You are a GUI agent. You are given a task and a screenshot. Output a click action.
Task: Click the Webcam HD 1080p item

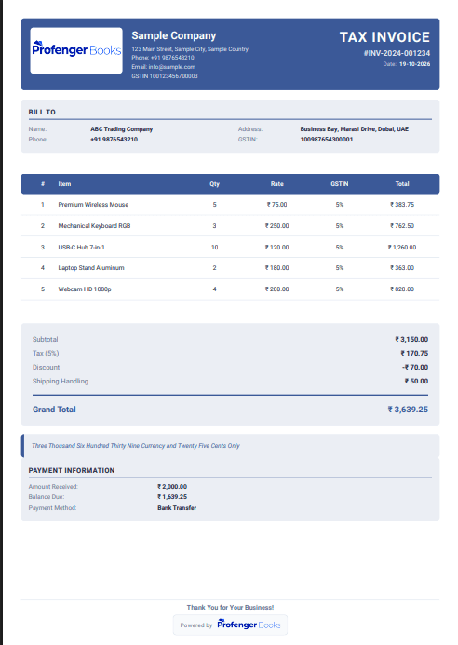tap(85, 289)
